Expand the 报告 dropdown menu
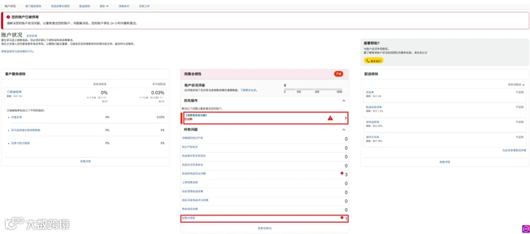530x234 pixels. [104, 6]
